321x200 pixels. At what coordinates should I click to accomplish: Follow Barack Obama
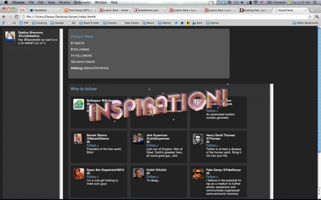point(93,145)
